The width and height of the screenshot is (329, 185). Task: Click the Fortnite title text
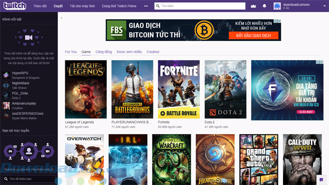click(x=163, y=122)
